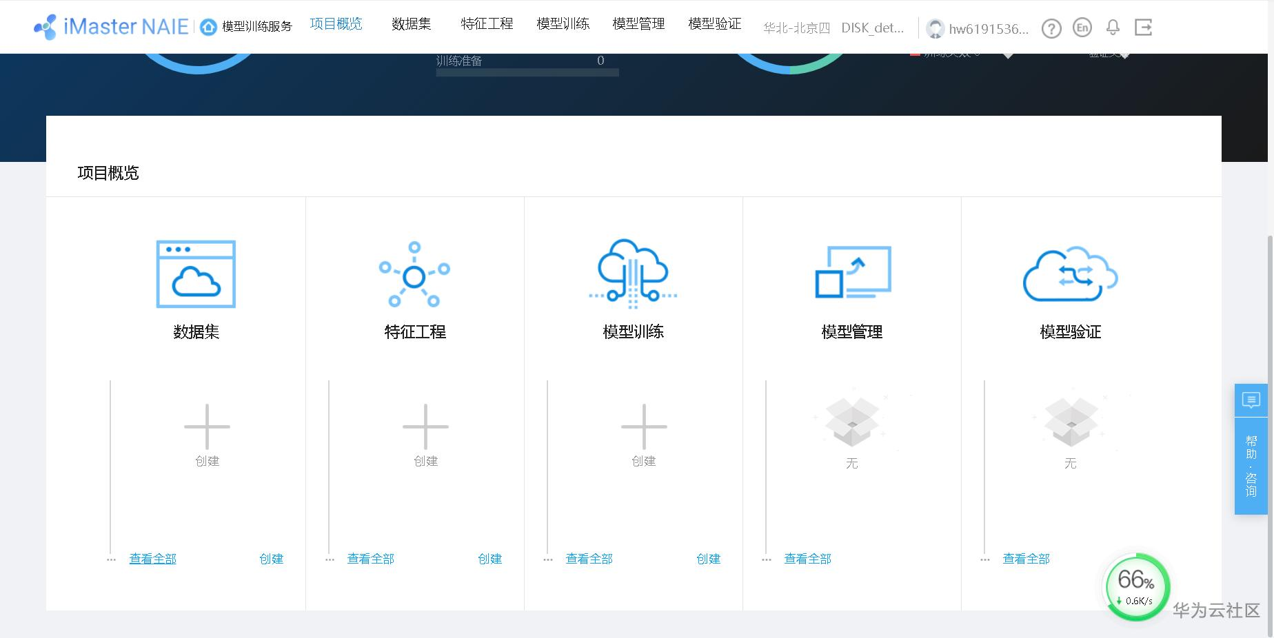The image size is (1274, 638).
Task: Click the 模型训练服务 service title
Action: tap(257, 26)
